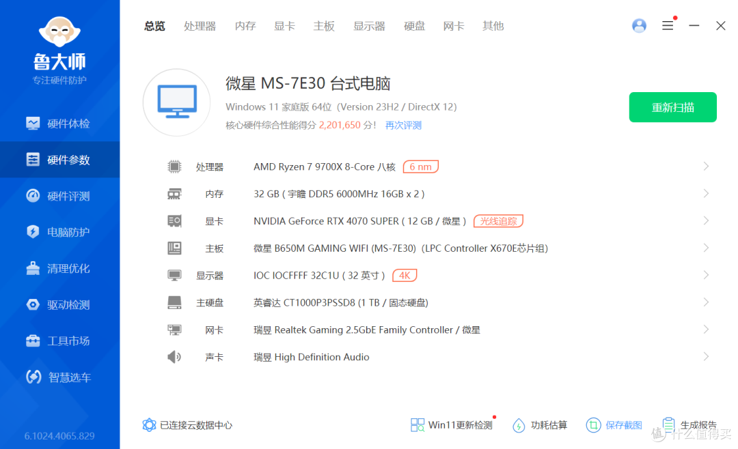This screenshot has width=738, height=449.
Task: Switch to the 主板 tab
Action: click(x=324, y=26)
